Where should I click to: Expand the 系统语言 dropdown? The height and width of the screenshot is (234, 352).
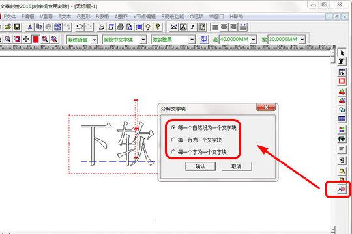(x=95, y=40)
